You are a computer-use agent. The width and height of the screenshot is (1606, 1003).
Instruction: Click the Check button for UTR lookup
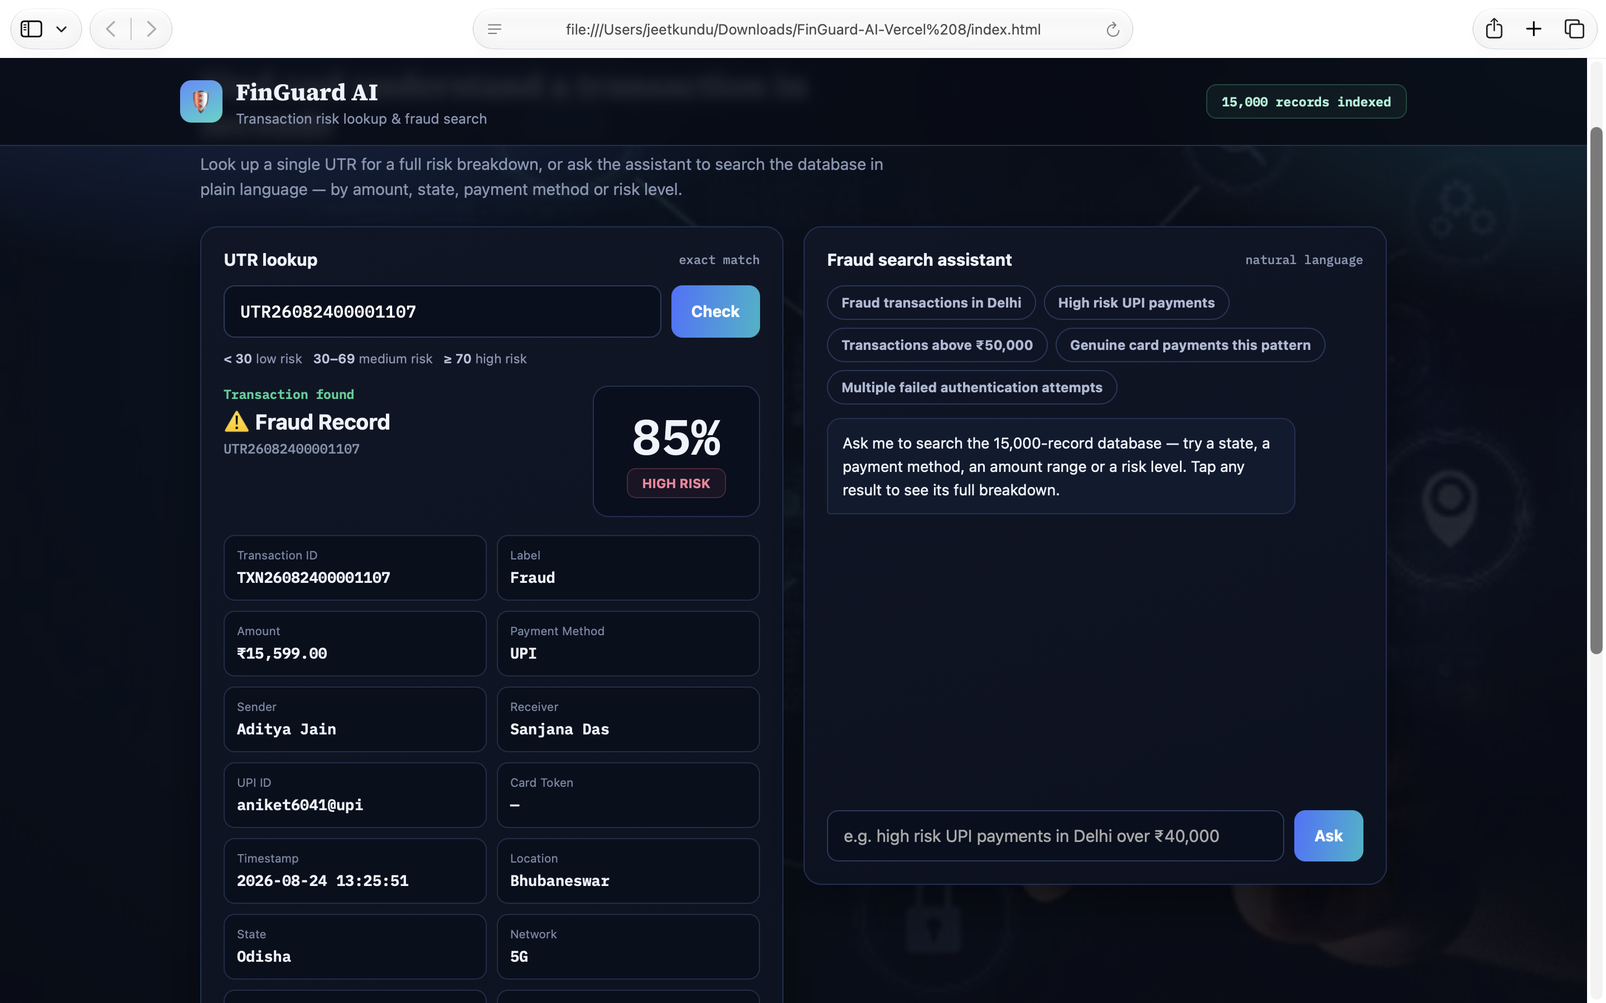[x=715, y=311]
